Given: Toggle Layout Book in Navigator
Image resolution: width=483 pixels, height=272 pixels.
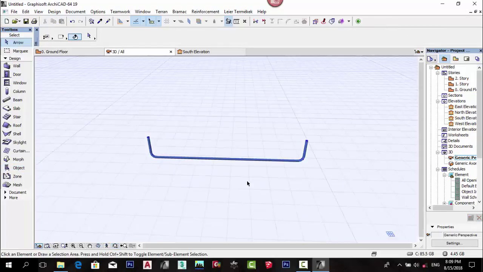Looking at the screenshot, I should point(466,59).
